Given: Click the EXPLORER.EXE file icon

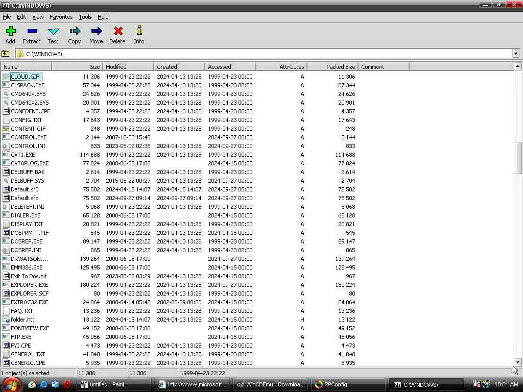Looking at the screenshot, I should point(6,285).
